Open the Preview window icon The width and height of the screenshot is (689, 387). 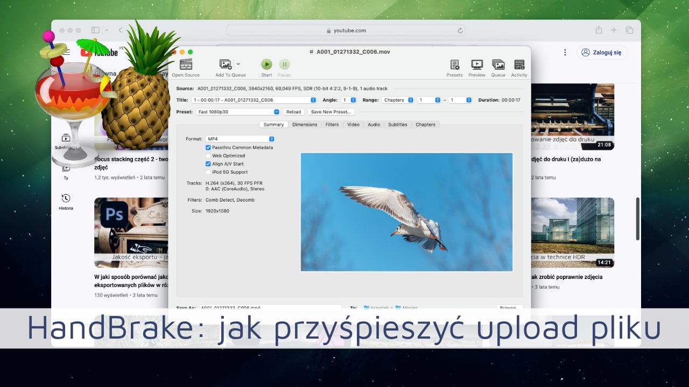(x=476, y=64)
